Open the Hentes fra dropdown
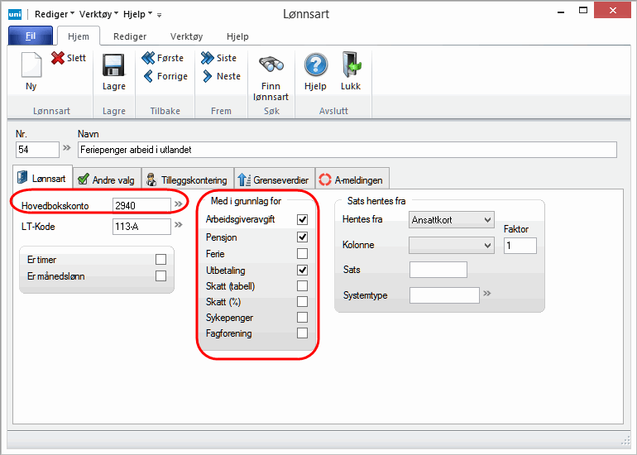 tap(452, 220)
